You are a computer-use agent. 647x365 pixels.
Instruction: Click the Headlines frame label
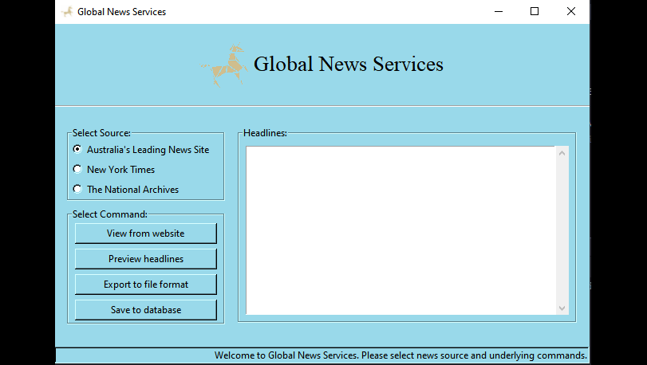tap(265, 133)
